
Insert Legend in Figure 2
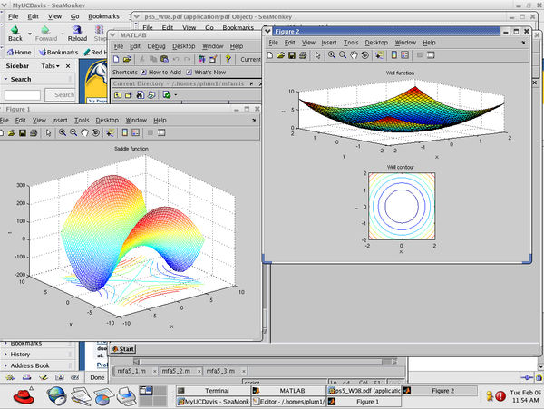pyautogui.click(x=404, y=54)
